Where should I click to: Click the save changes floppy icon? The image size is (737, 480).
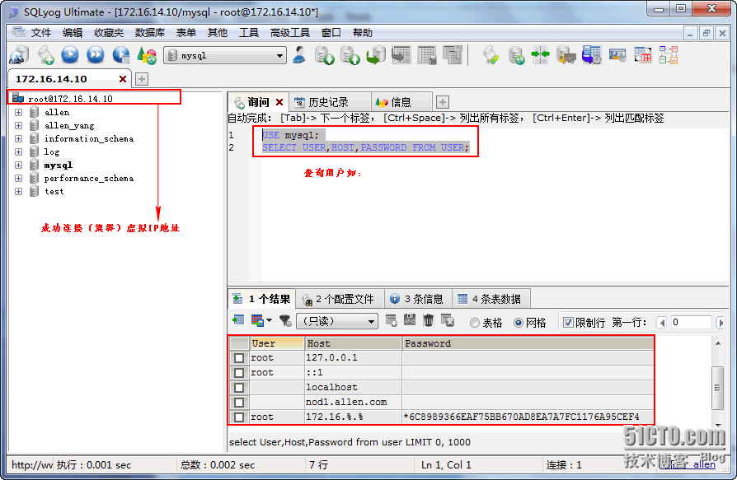tap(410, 321)
